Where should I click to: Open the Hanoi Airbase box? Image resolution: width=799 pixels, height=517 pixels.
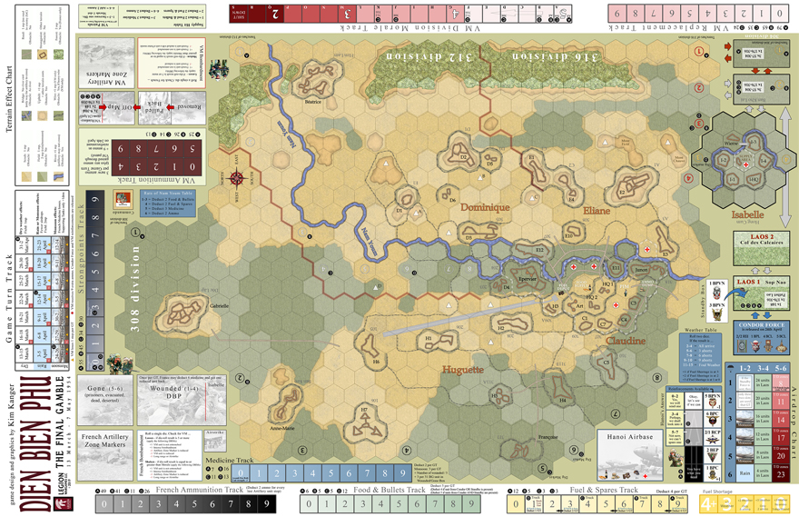tap(630, 455)
